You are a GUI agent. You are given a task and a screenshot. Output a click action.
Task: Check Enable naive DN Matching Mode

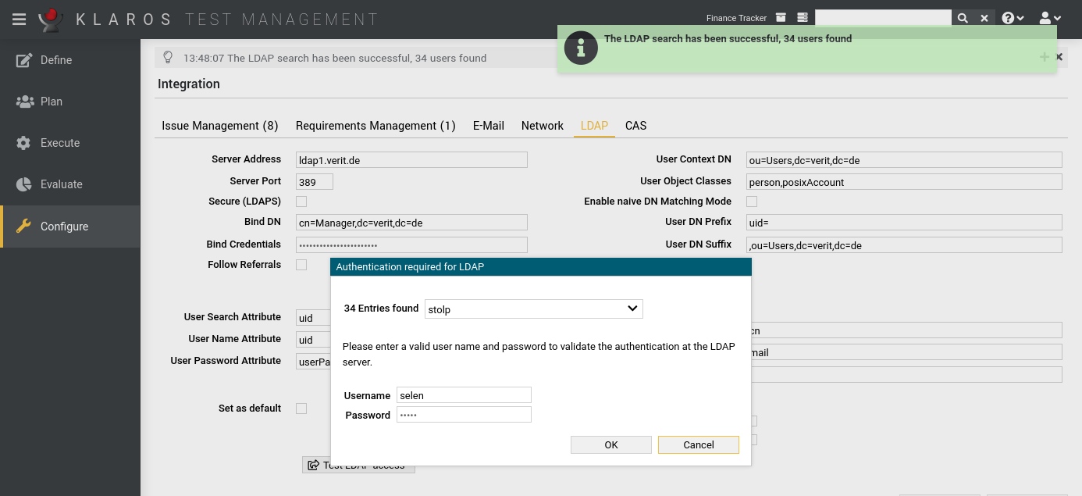click(x=751, y=202)
